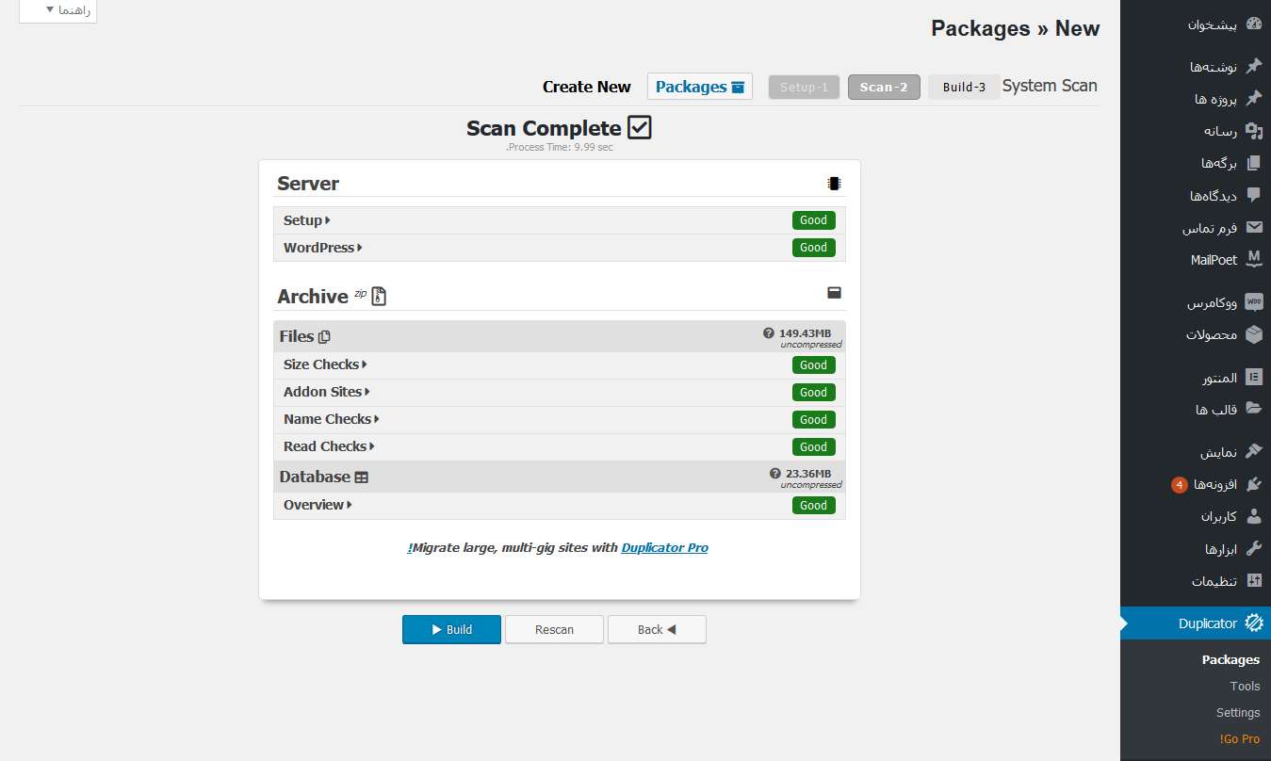Screen dimensions: 1271x761
Task: Click the Server chip icon
Action: pyautogui.click(x=834, y=184)
